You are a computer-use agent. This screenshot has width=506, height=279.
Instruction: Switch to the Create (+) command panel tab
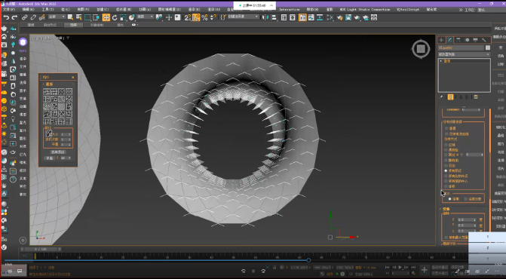(441, 40)
